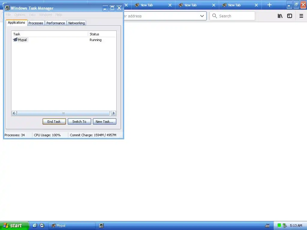Sort by the Task column header
Image resolution: width=307 pixels, height=230 pixels.
tap(50, 34)
